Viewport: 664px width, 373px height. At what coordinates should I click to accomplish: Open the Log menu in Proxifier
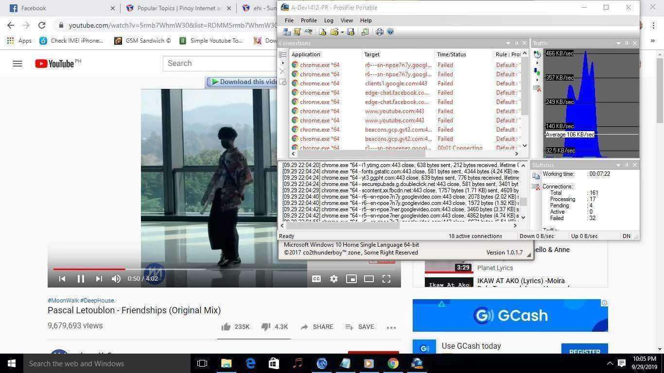point(329,20)
